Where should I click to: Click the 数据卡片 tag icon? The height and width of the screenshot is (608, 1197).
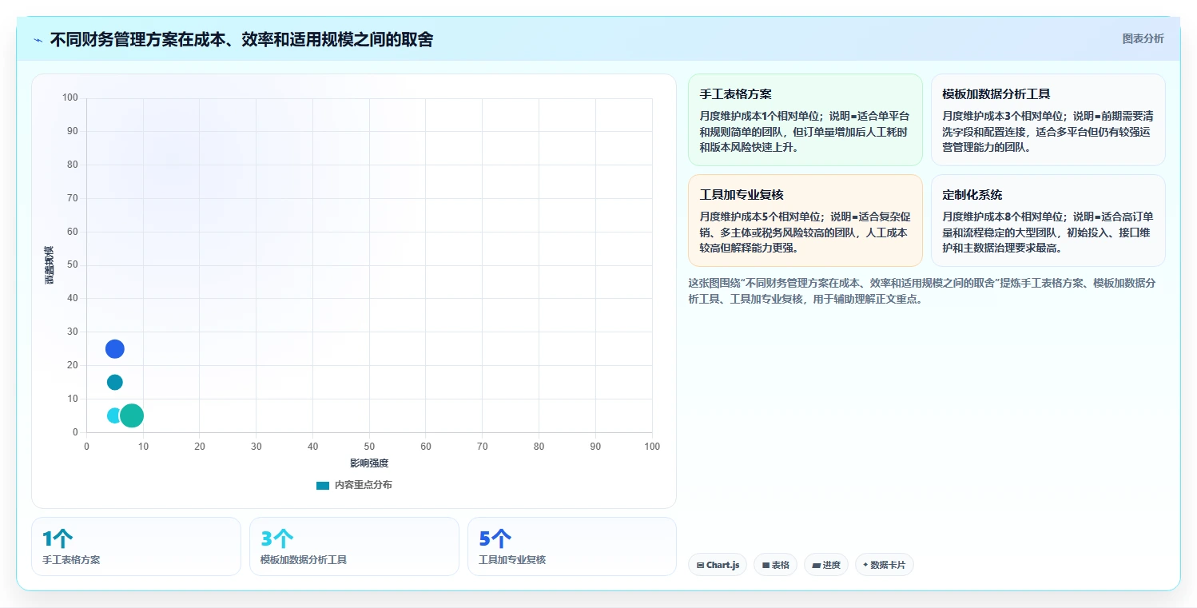pos(865,565)
